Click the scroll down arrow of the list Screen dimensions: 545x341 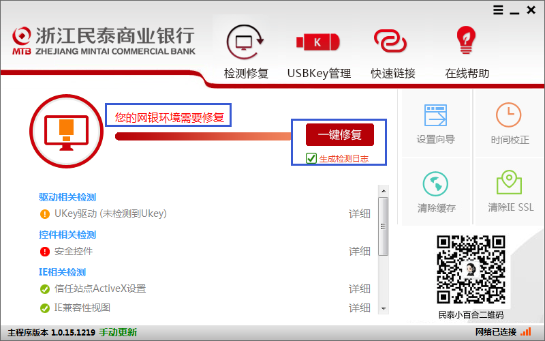coord(384,309)
